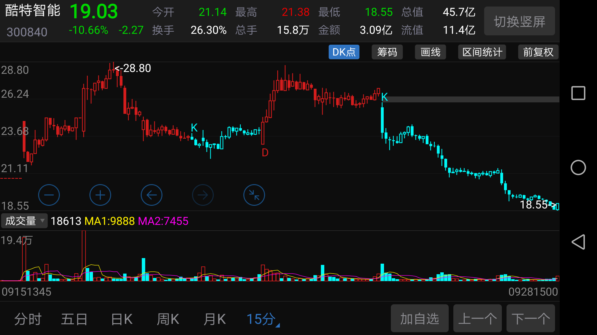597x335 pixels.
Task: Select the 分时 intraday tab
Action: pyautogui.click(x=27, y=319)
